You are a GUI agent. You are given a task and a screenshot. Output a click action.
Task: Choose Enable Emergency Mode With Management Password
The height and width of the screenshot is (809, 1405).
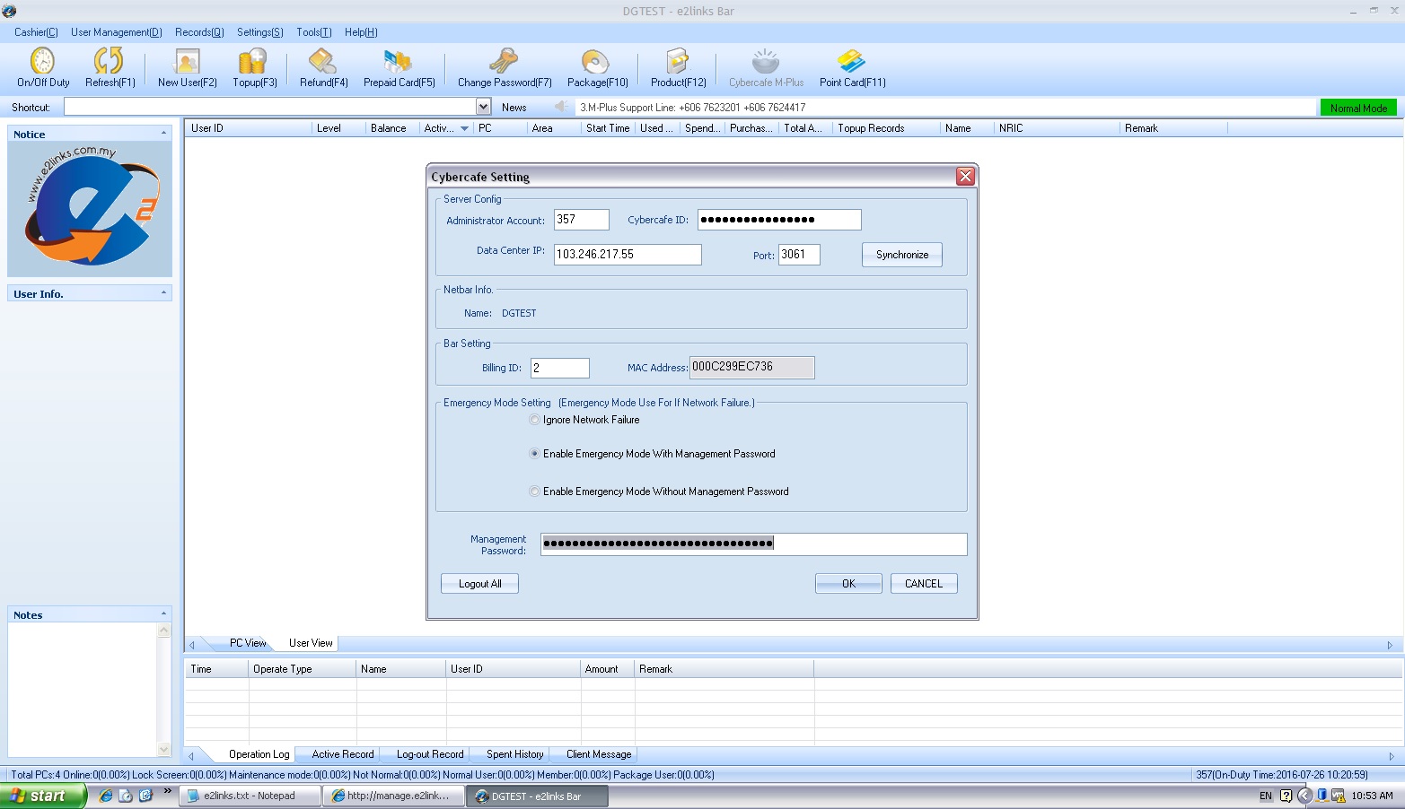(x=535, y=454)
